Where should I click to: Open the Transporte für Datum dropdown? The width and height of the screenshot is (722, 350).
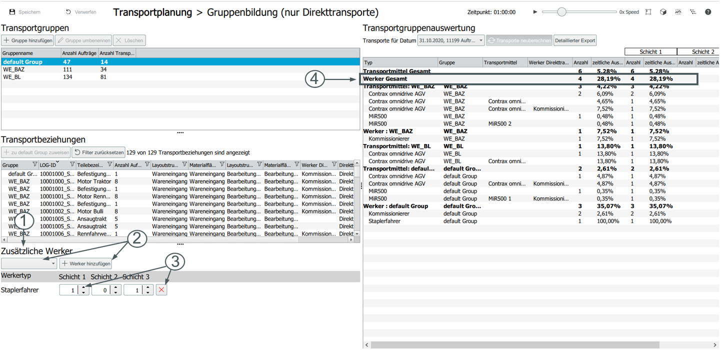450,40
